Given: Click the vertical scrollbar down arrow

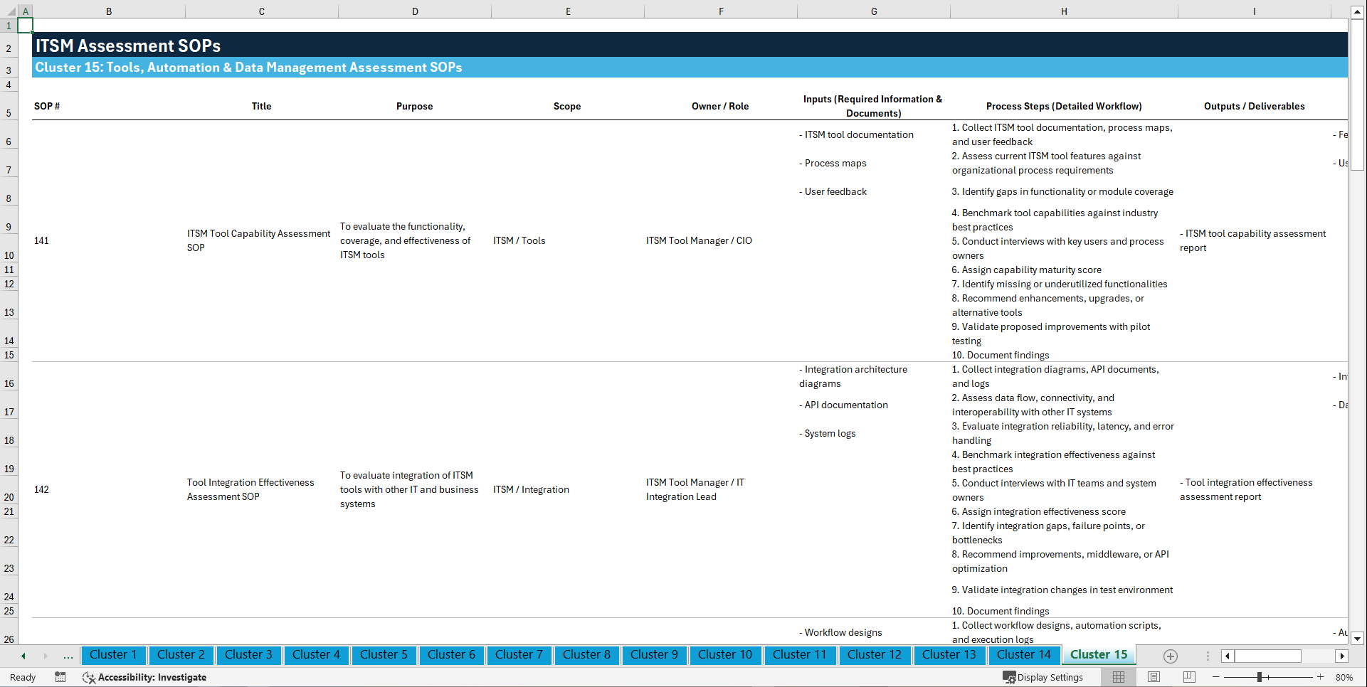Looking at the screenshot, I should click(1358, 638).
